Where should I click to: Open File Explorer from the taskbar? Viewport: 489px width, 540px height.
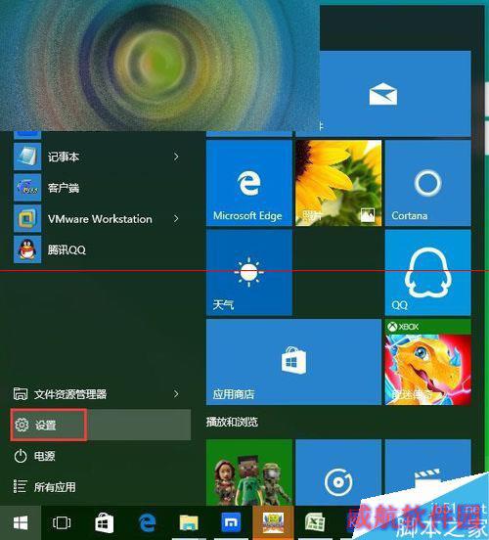(189, 523)
